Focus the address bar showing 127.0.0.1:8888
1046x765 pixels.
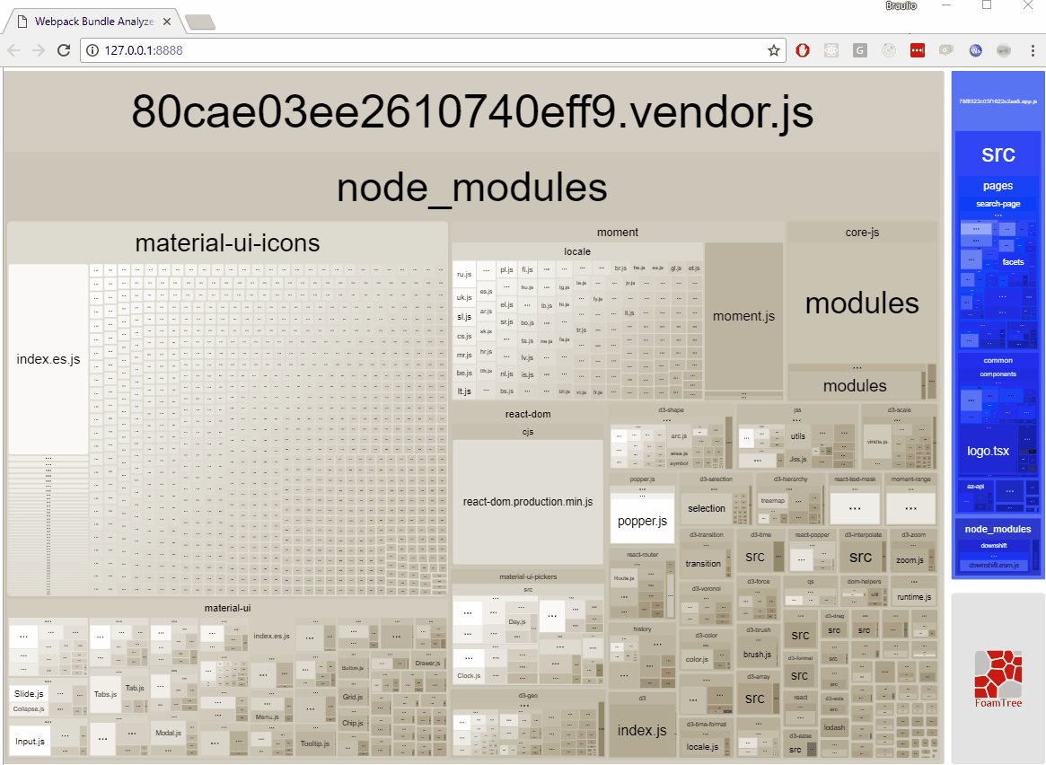tap(434, 50)
